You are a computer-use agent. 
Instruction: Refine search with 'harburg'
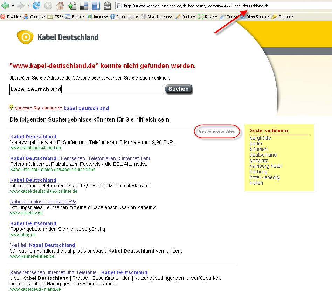(258, 172)
